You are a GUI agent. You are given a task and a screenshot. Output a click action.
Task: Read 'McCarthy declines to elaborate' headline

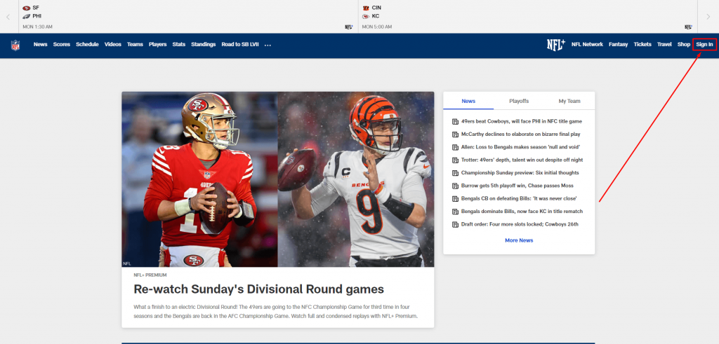click(520, 135)
